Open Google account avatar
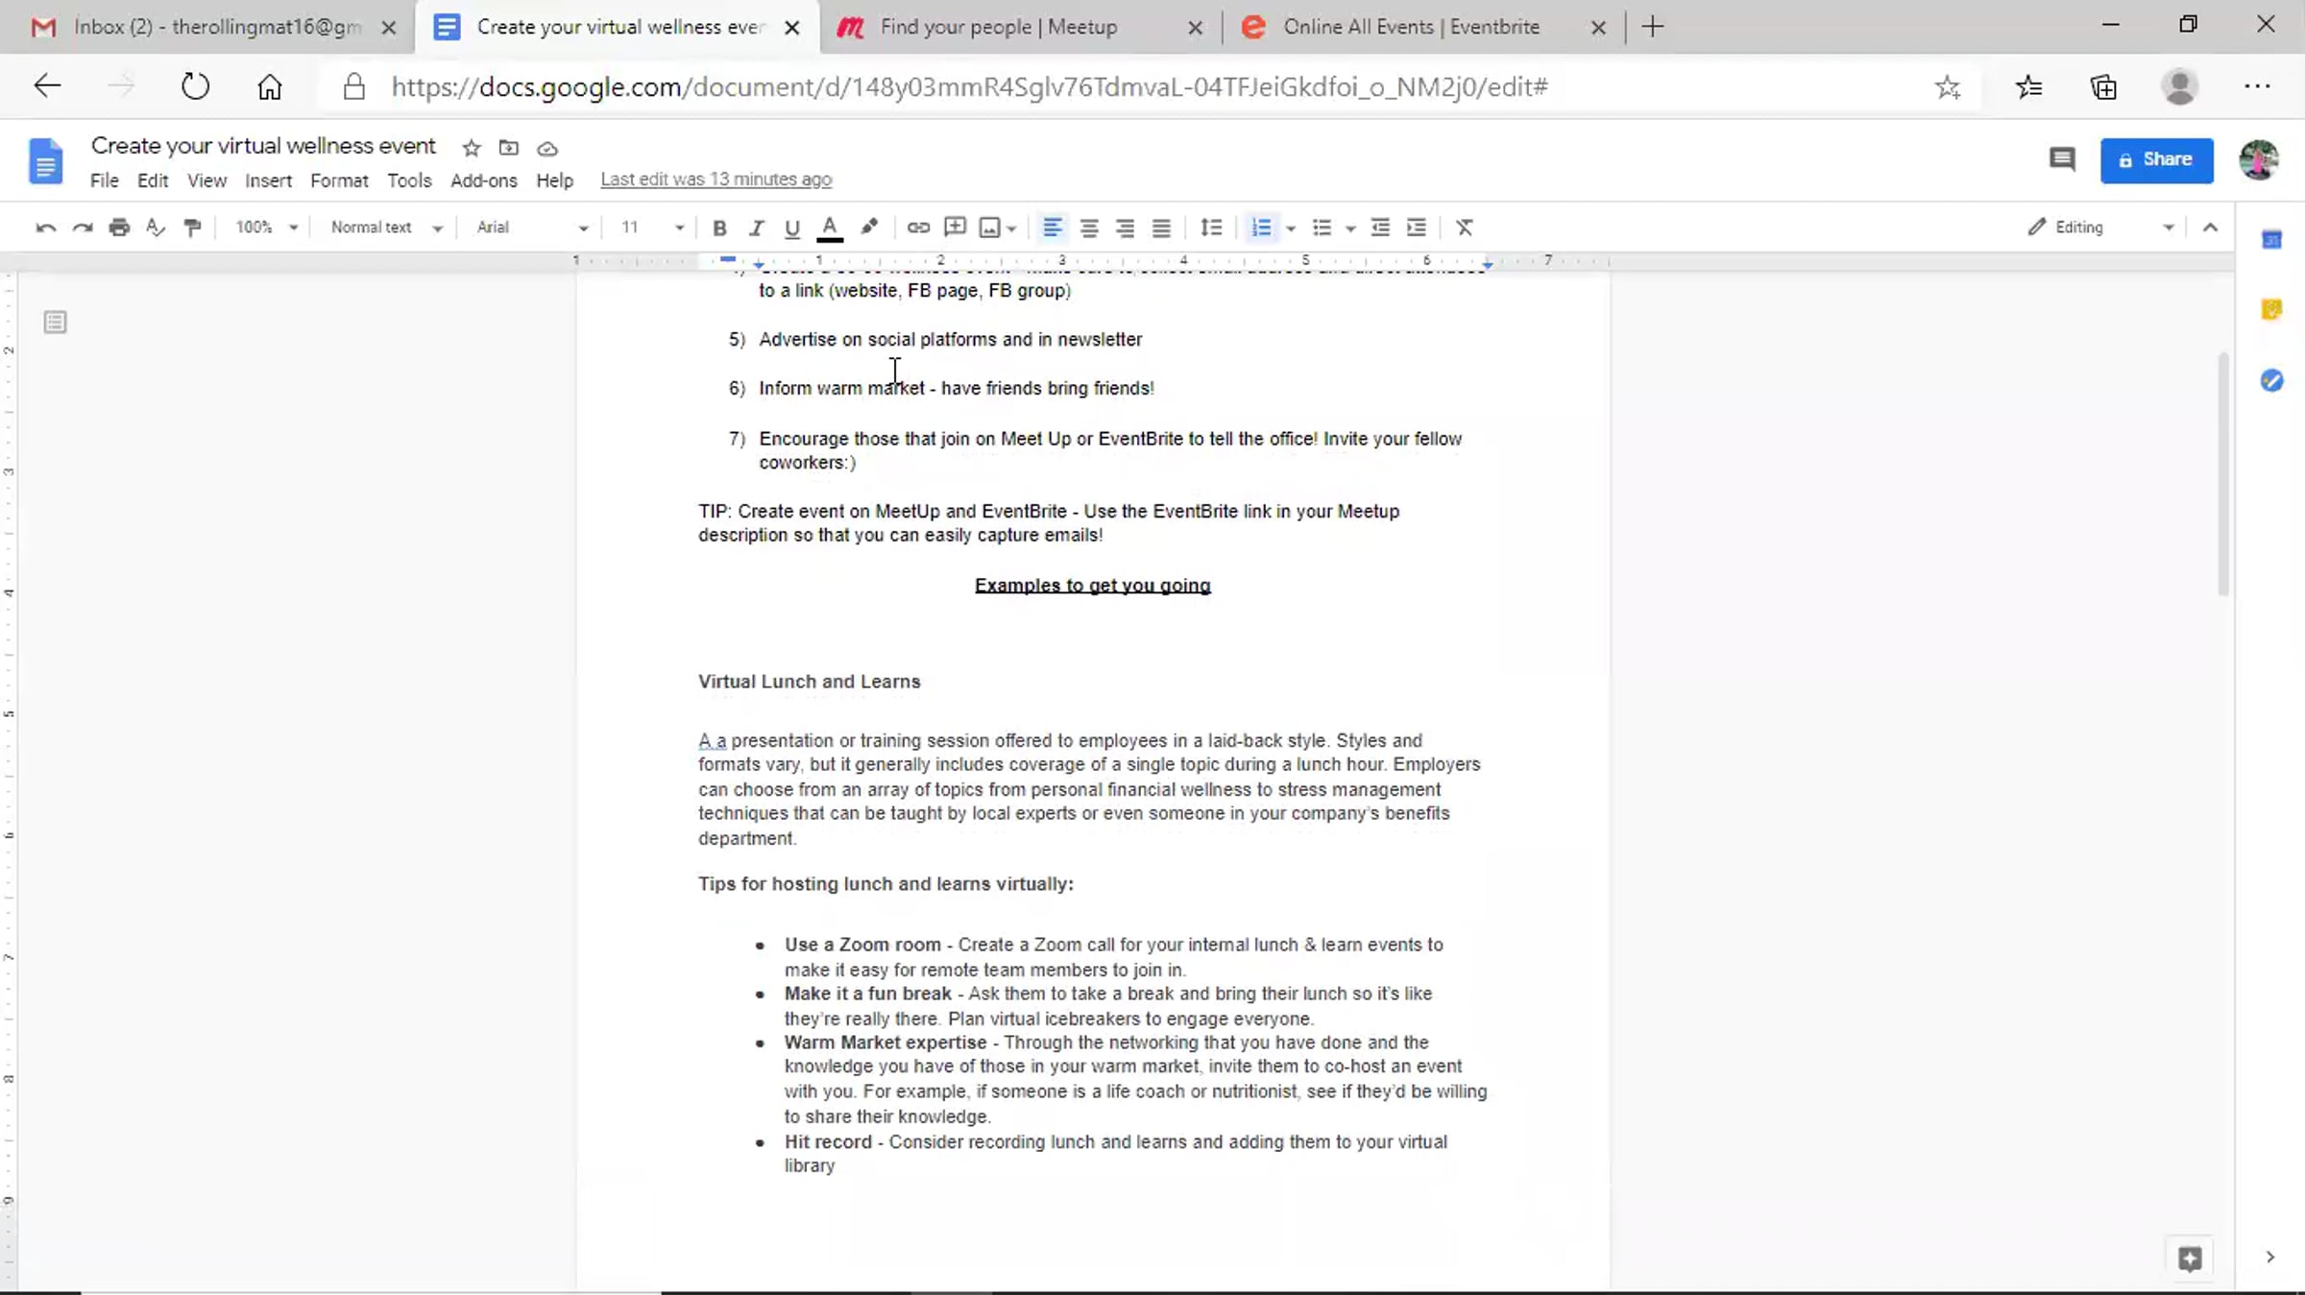This screenshot has height=1295, width=2305. click(x=2259, y=159)
